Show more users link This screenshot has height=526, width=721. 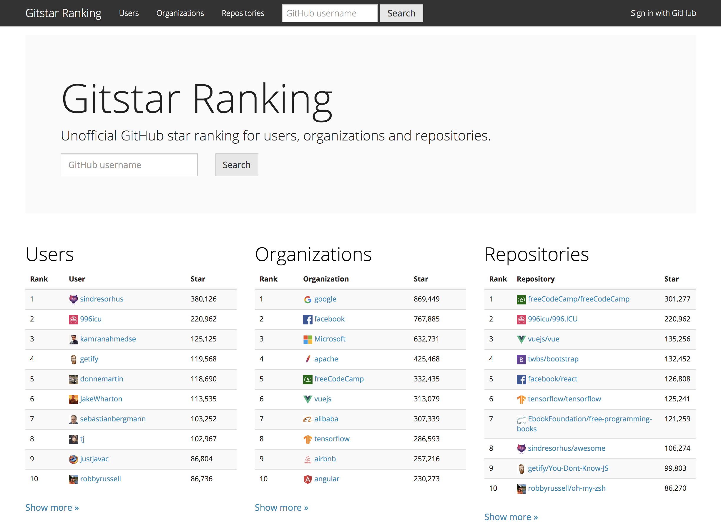(52, 507)
